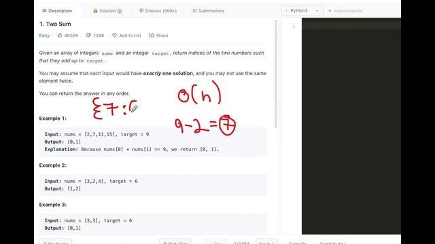Viewport: 435px width, 244px height.
Task: Click the 40029 likes count
Action: [71, 35]
